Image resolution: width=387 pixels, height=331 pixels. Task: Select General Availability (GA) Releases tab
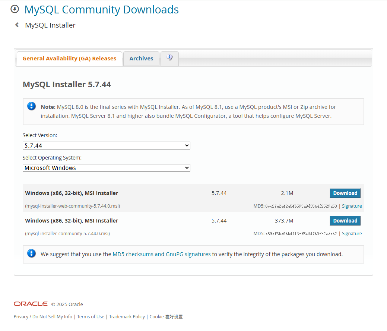(69, 59)
